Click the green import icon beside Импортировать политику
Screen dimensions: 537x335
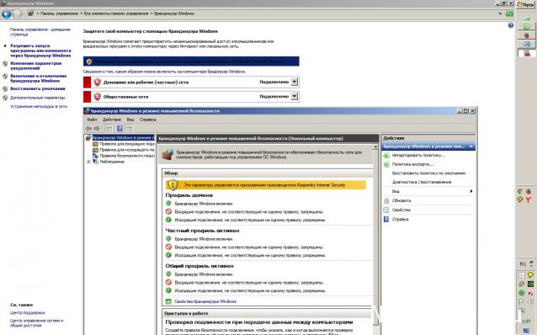pyautogui.click(x=386, y=156)
